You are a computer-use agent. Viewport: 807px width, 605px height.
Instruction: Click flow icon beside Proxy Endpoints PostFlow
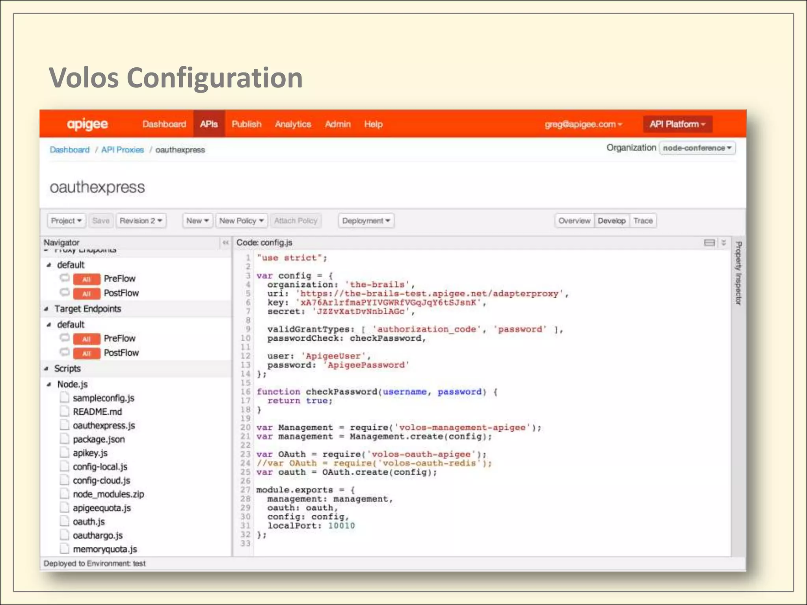(x=65, y=293)
